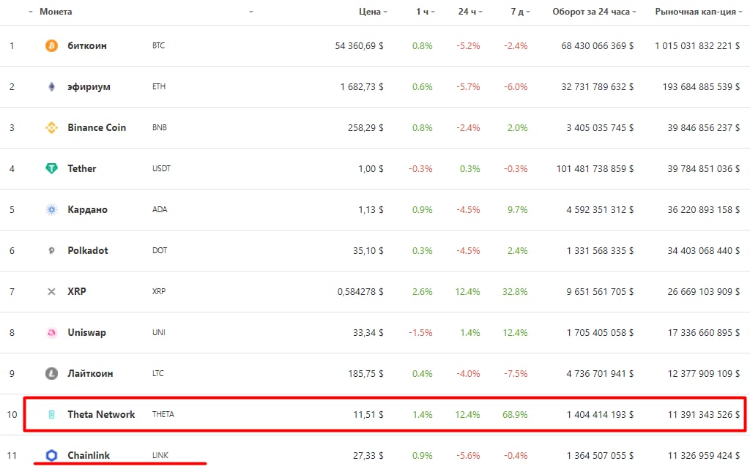Click the Polkadot logo icon

coord(52,250)
